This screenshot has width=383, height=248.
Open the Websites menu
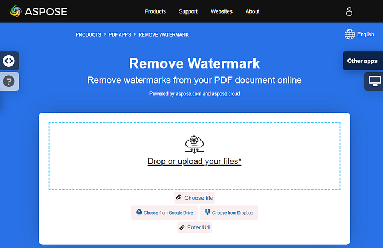[x=221, y=11]
